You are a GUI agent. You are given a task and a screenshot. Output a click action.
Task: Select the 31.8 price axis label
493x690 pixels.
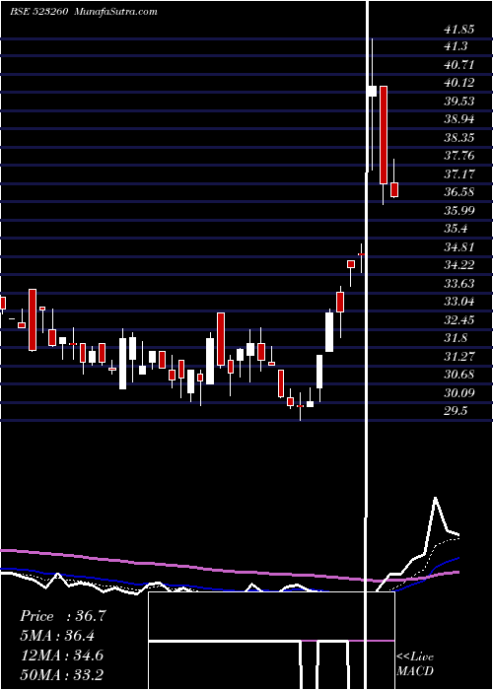pos(456,338)
